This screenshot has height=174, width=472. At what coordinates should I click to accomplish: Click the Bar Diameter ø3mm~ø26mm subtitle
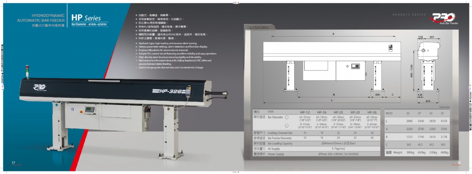coord(89,25)
